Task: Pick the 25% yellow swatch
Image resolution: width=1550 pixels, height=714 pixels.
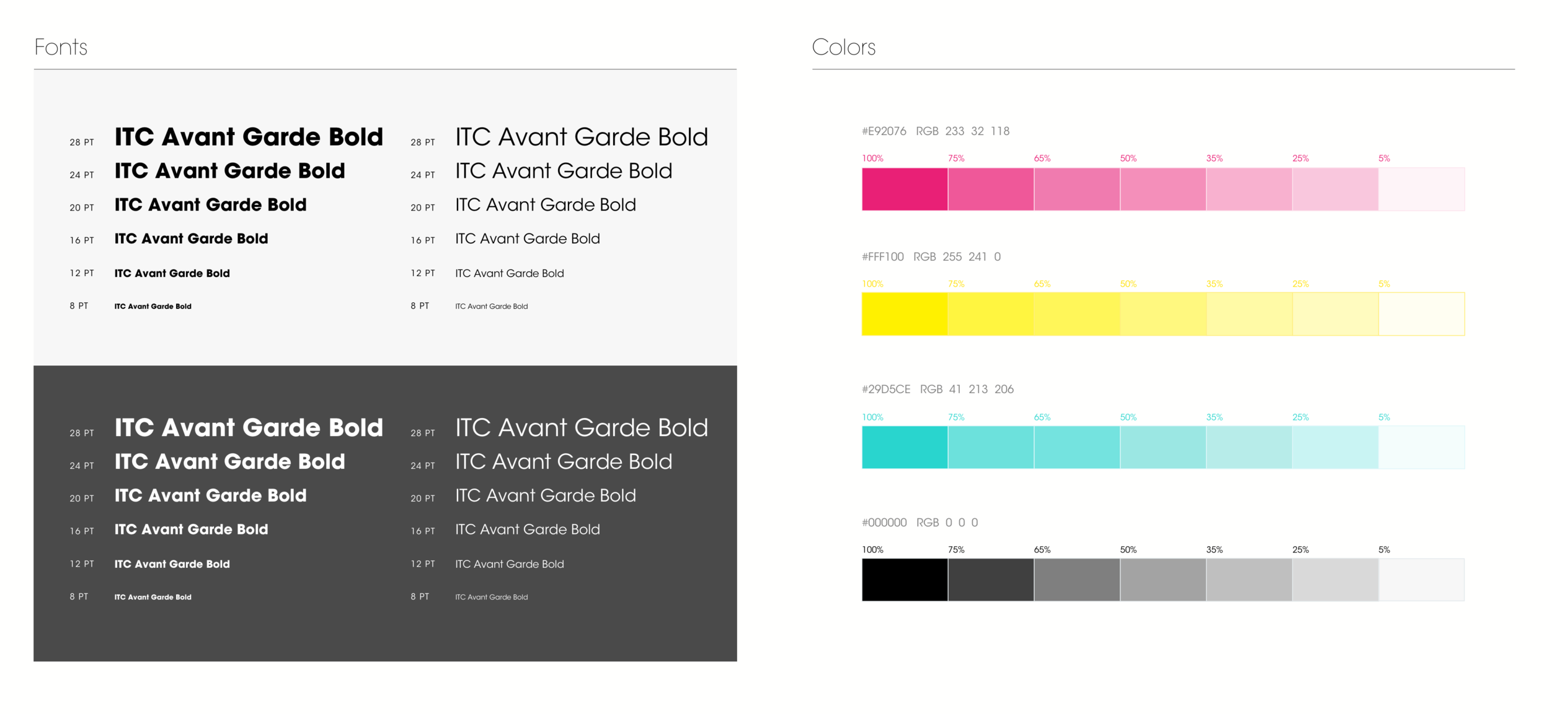Action: tap(1335, 314)
